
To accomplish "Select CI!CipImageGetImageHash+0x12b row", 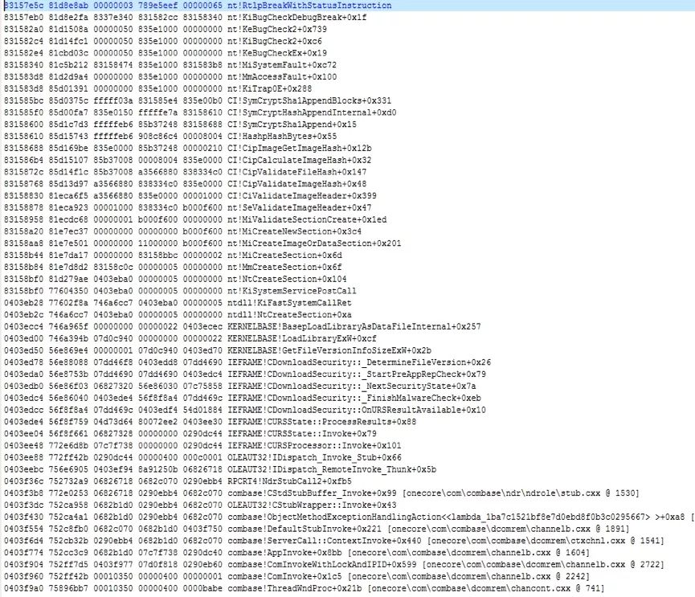I will click(x=187, y=149).
